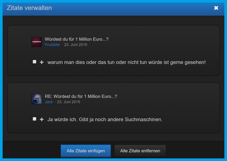Open post "Würdest du für 1 Million Euro...?"

(76, 39)
